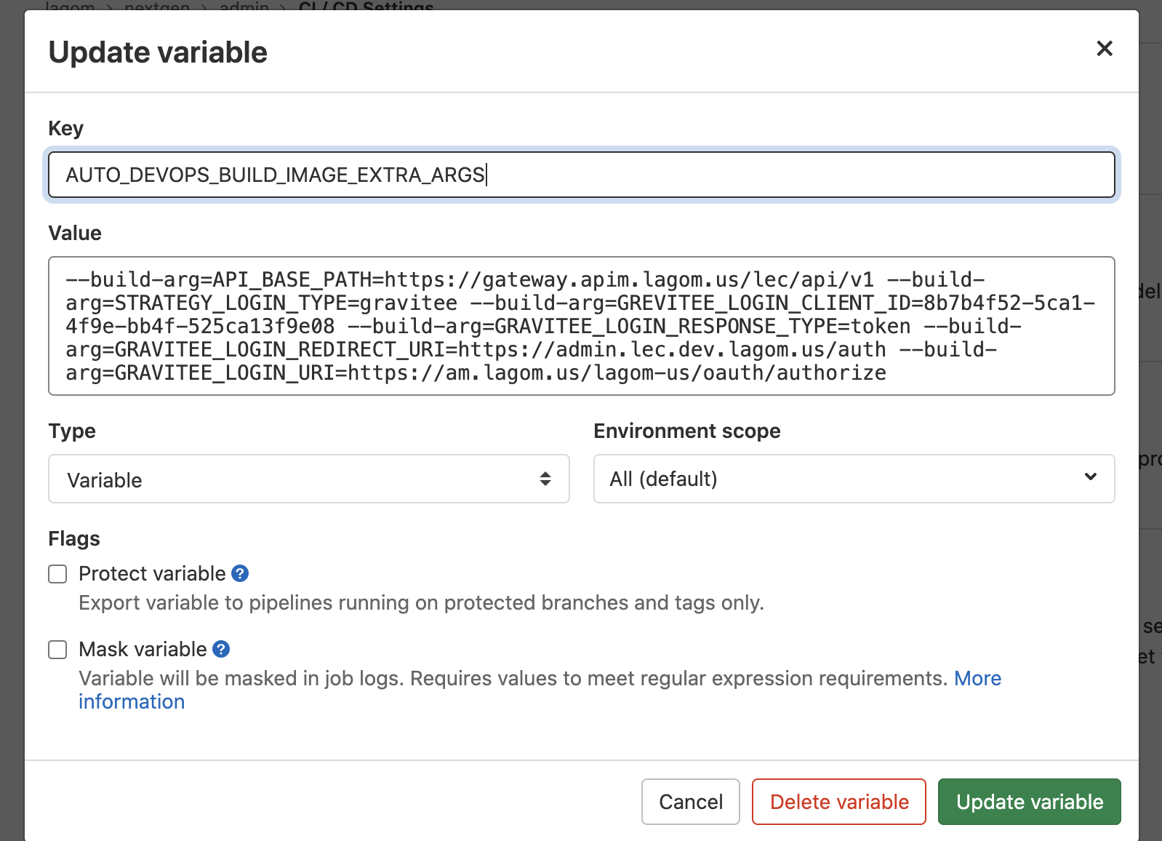This screenshot has width=1162, height=841.
Task: Click inside the Value text area
Action: click(x=581, y=326)
